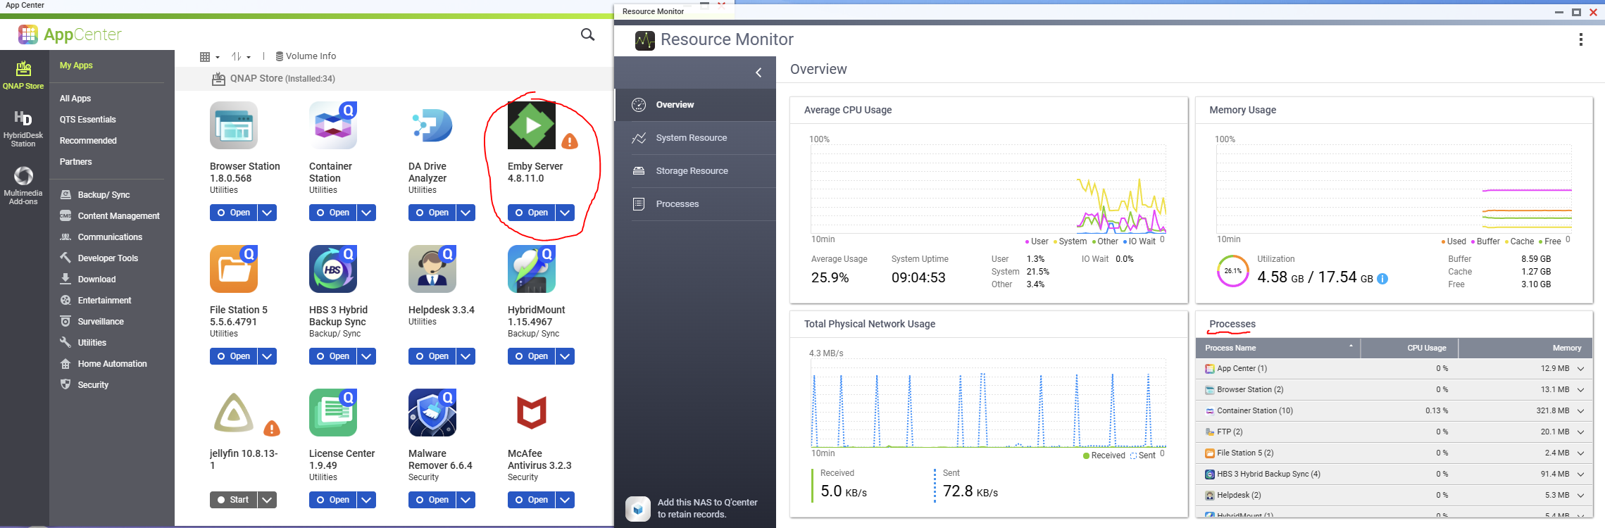Start jellyfin with Start button

pyautogui.click(x=233, y=500)
